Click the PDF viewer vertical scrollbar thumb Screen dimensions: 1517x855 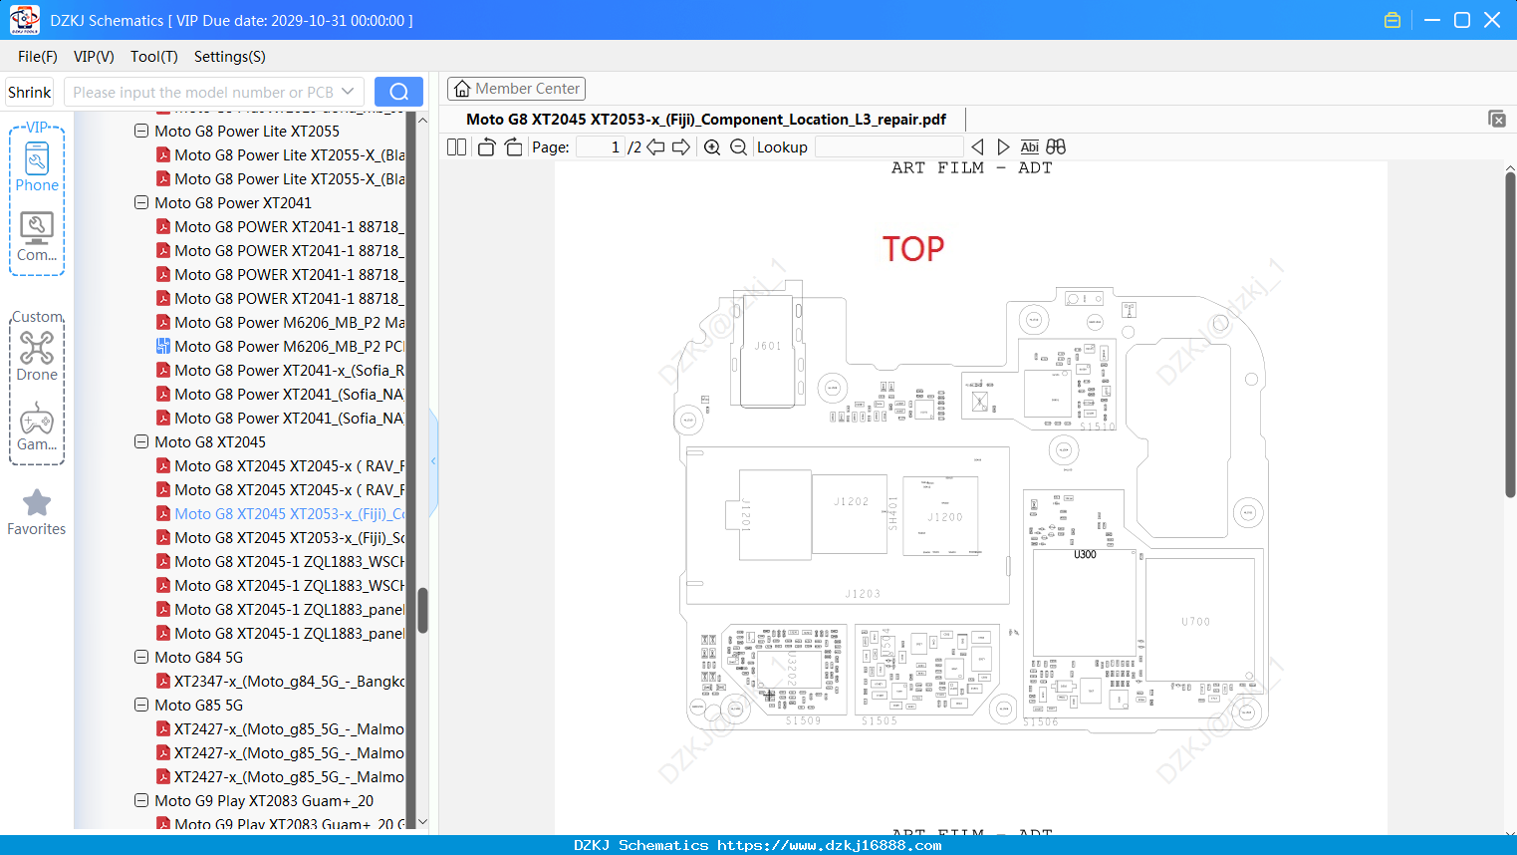coord(1510,334)
